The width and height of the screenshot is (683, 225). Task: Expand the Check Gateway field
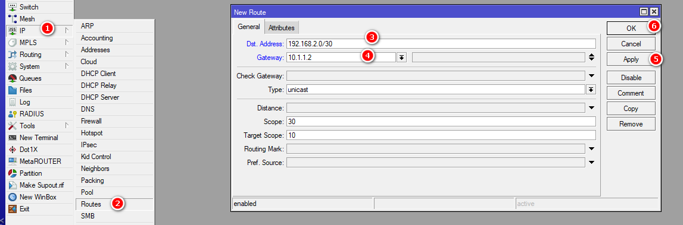click(591, 76)
